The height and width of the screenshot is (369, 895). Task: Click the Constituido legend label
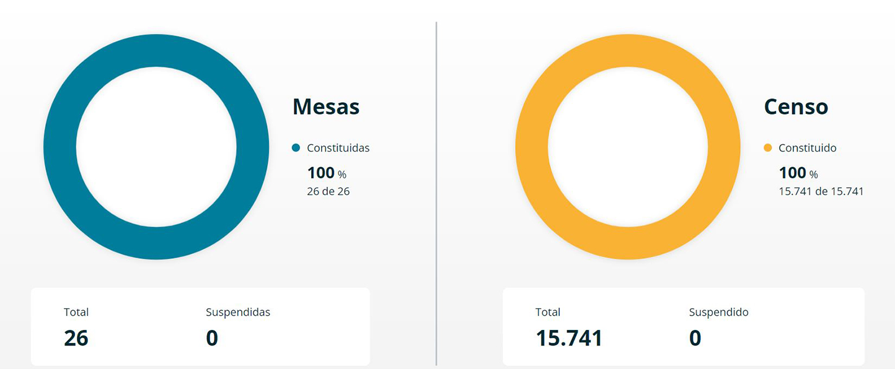click(x=807, y=148)
